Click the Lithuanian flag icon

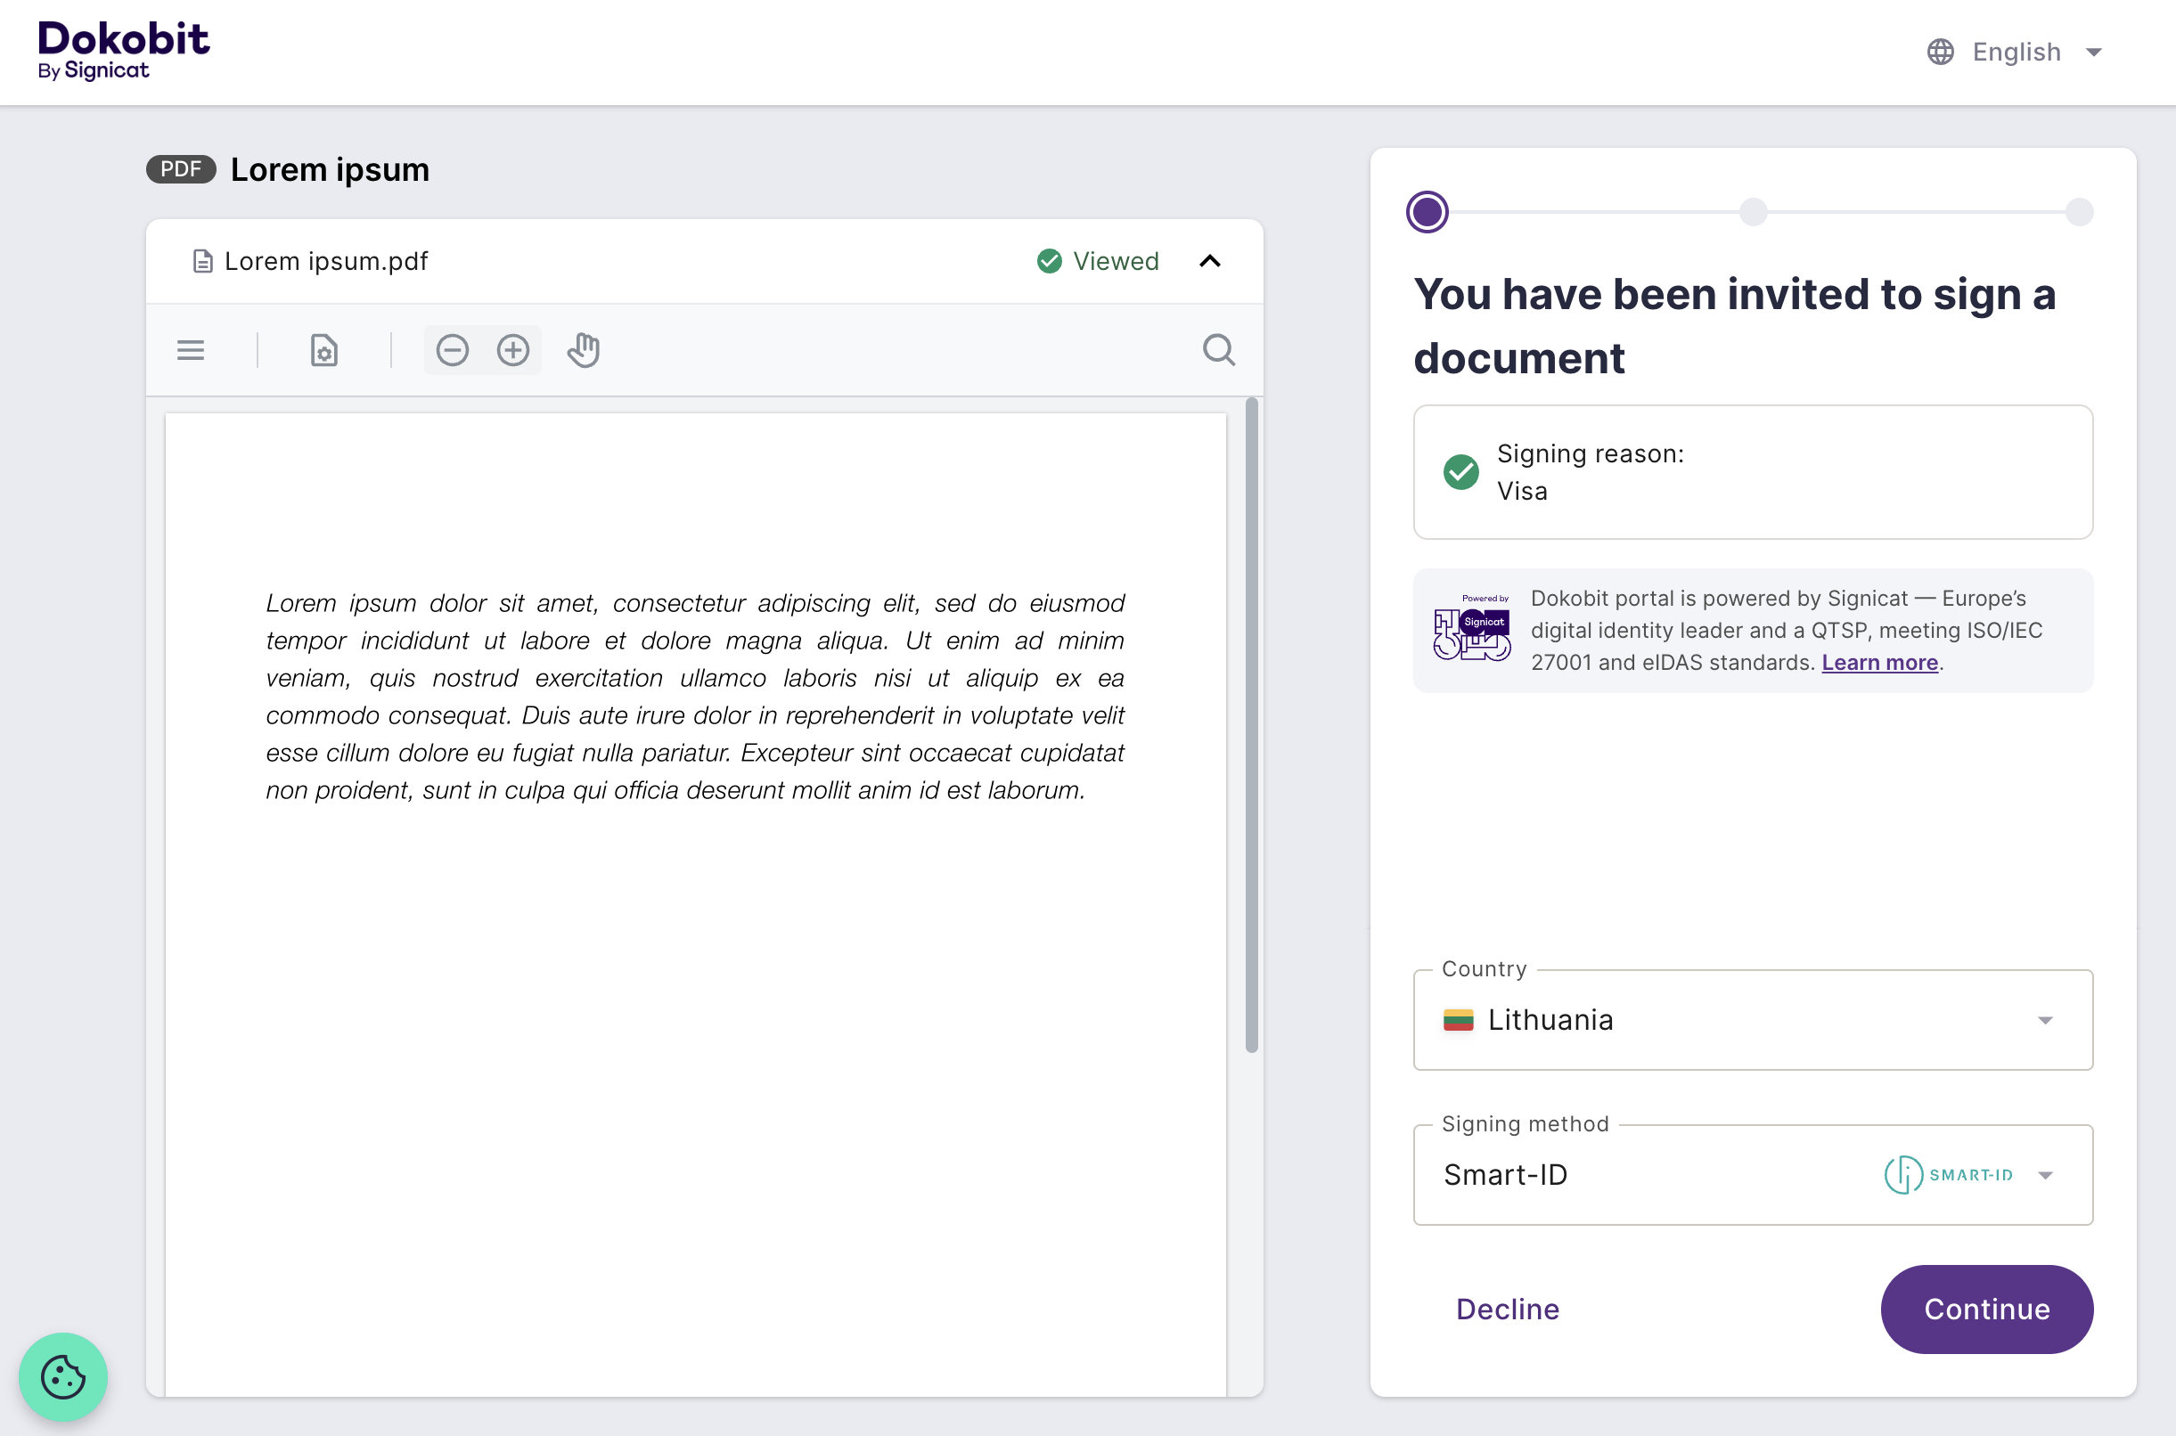1458,1020
